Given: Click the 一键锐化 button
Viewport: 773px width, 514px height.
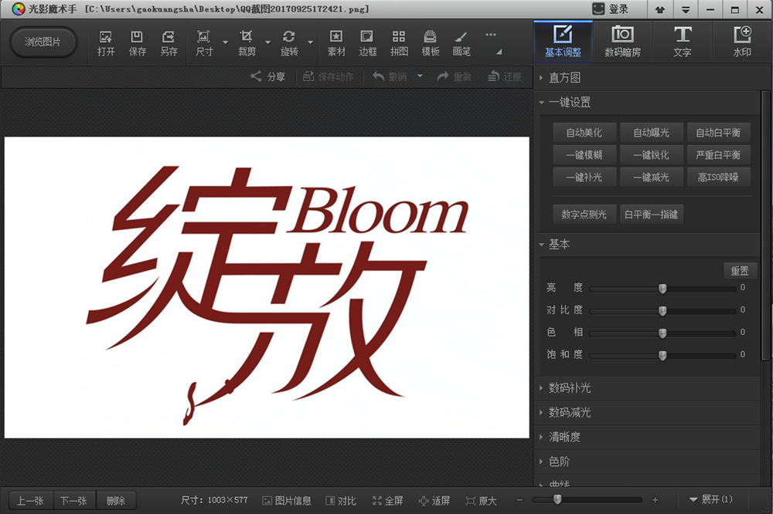Looking at the screenshot, I should pyautogui.click(x=651, y=154).
